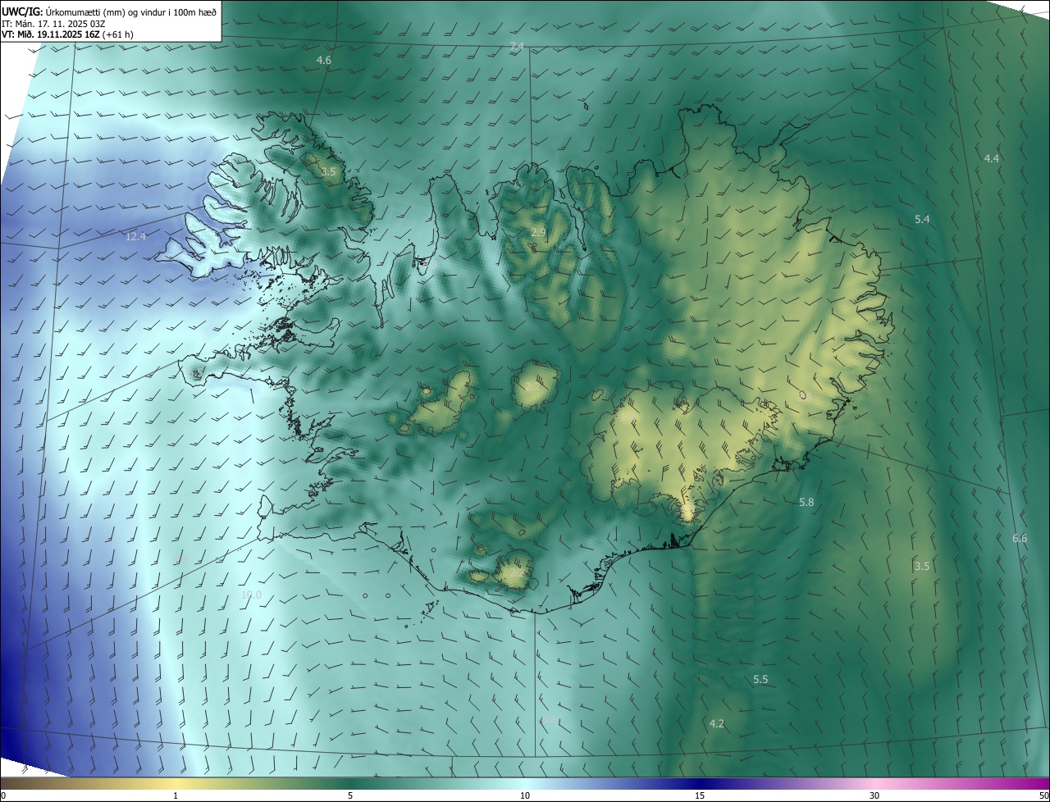The height and width of the screenshot is (802, 1050).
Task: Click the 4.4 value label on the map
Action: tap(992, 158)
